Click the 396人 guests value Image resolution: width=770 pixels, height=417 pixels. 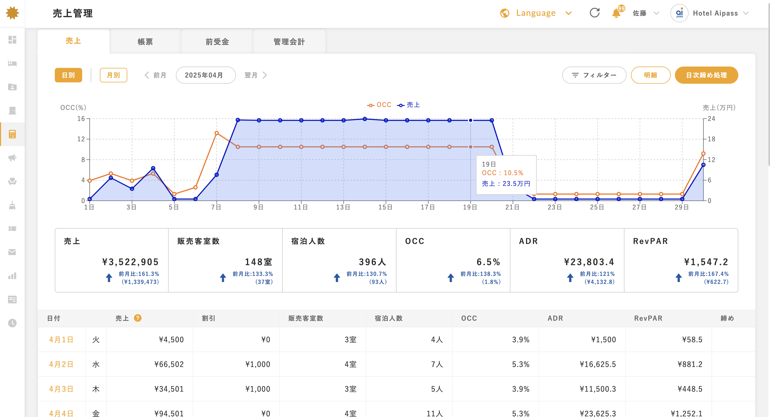pyautogui.click(x=373, y=262)
